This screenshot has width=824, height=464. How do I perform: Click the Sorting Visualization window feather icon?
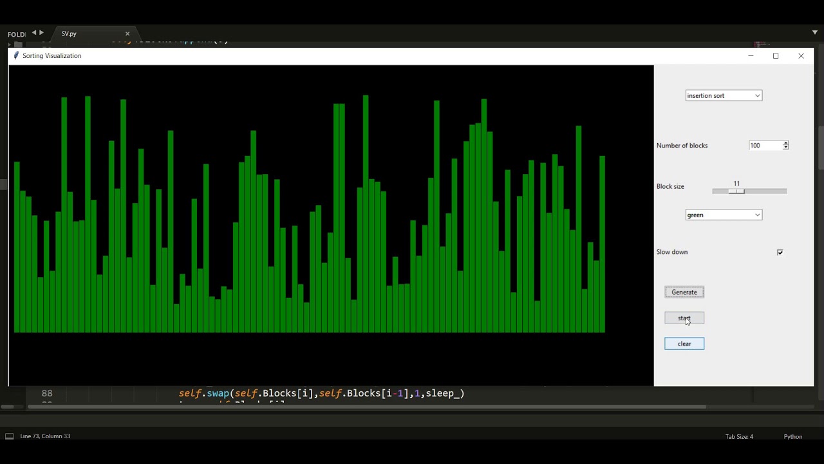point(16,55)
